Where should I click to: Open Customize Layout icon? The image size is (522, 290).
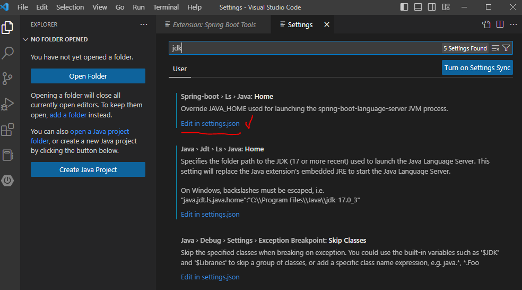[x=446, y=7]
